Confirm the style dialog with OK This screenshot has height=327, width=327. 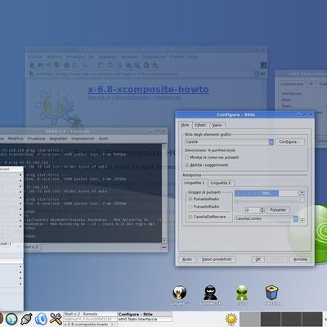[258, 259]
